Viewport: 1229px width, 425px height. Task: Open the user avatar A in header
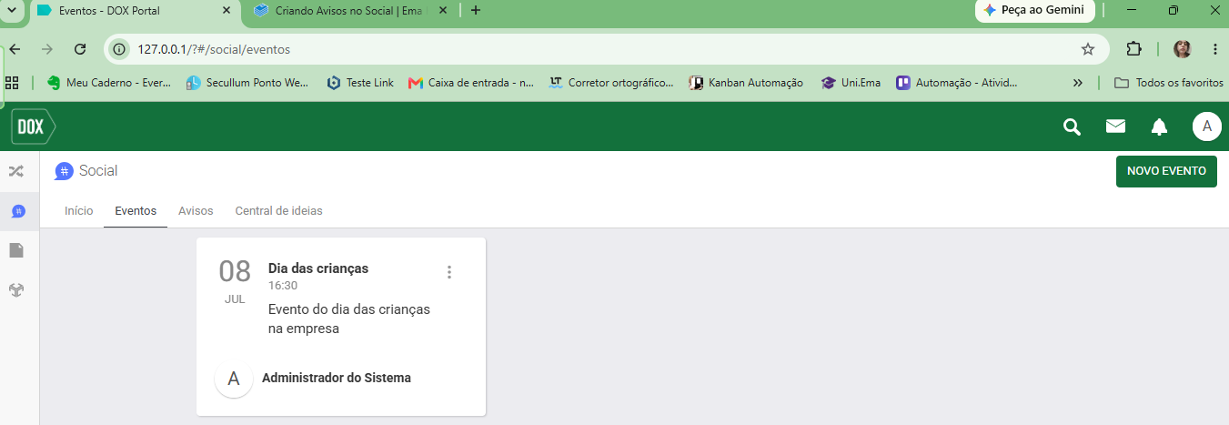coord(1206,126)
